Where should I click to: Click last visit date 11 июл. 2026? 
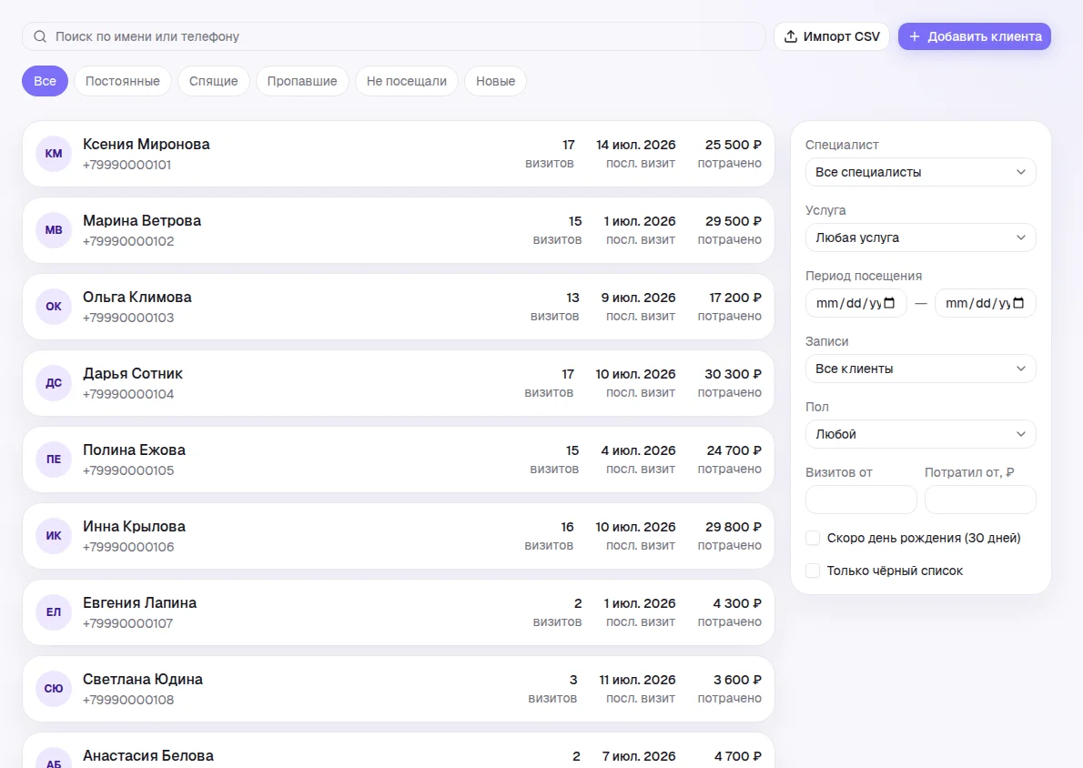637,680
